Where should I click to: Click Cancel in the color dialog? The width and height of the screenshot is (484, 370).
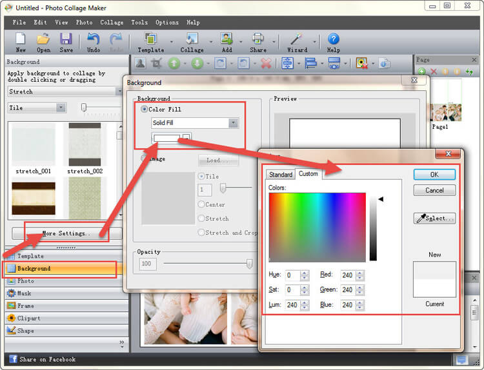pos(434,190)
